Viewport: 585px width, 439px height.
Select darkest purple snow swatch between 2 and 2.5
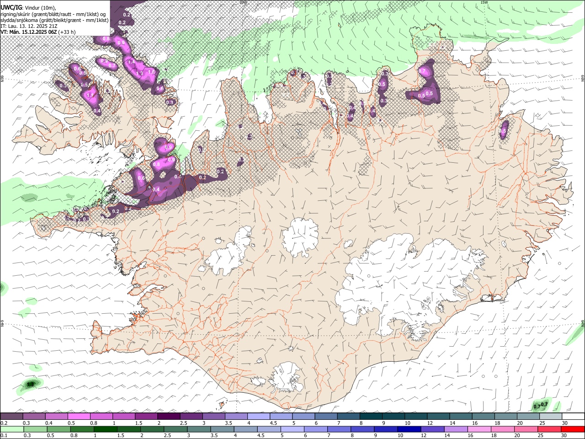pyautogui.click(x=169, y=416)
